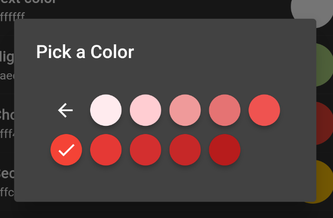The height and width of the screenshot is (218, 333).
Task: Choose the fourth, deeper red swatch in bottom row
Action: pos(185,150)
